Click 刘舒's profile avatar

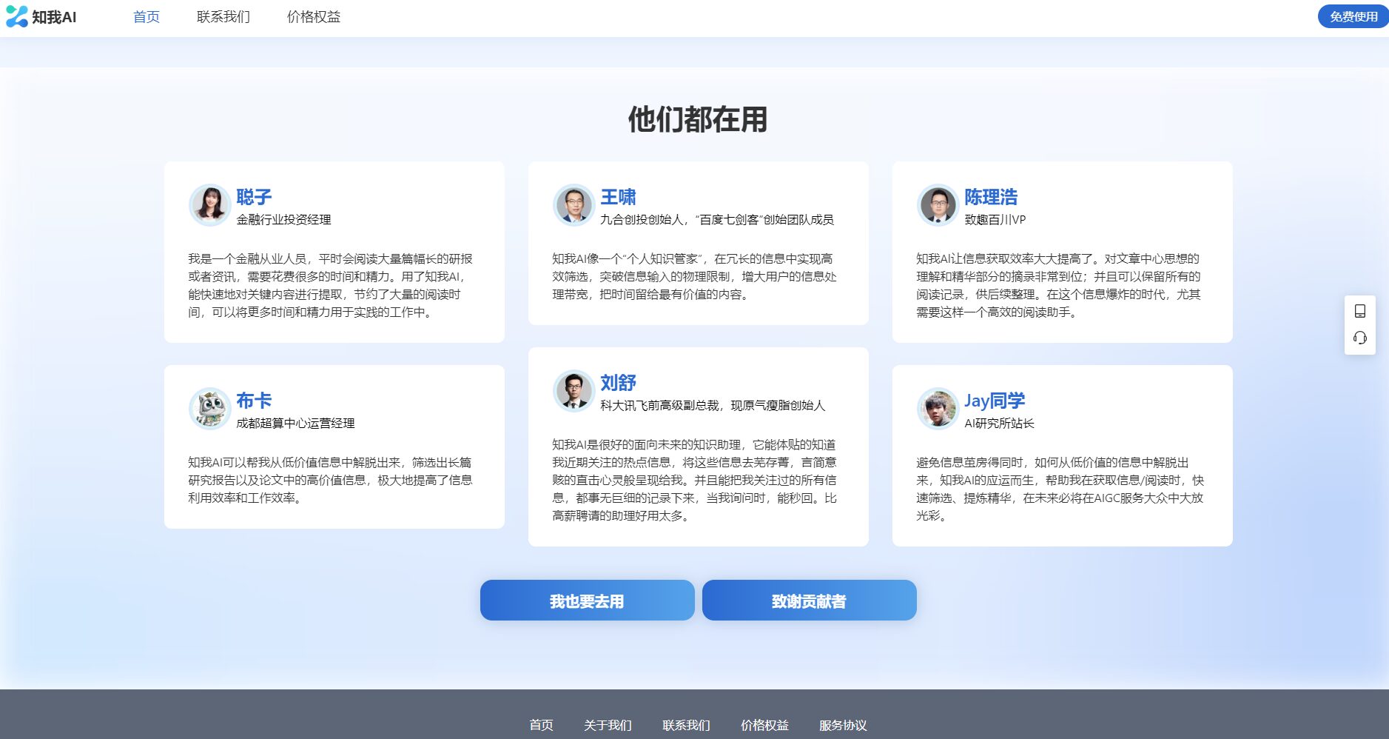tap(574, 390)
